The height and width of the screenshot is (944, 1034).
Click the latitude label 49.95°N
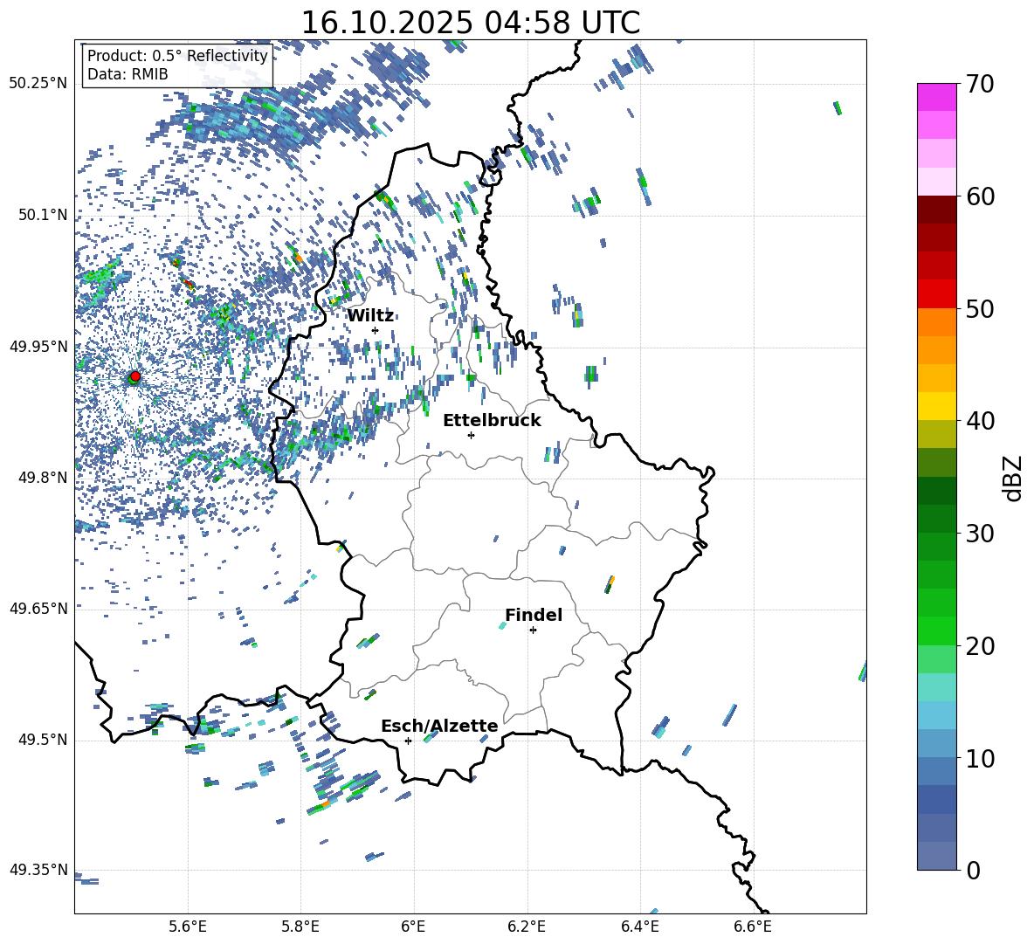[38, 347]
